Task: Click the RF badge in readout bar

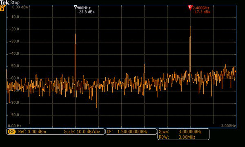Action: tap(12, 132)
